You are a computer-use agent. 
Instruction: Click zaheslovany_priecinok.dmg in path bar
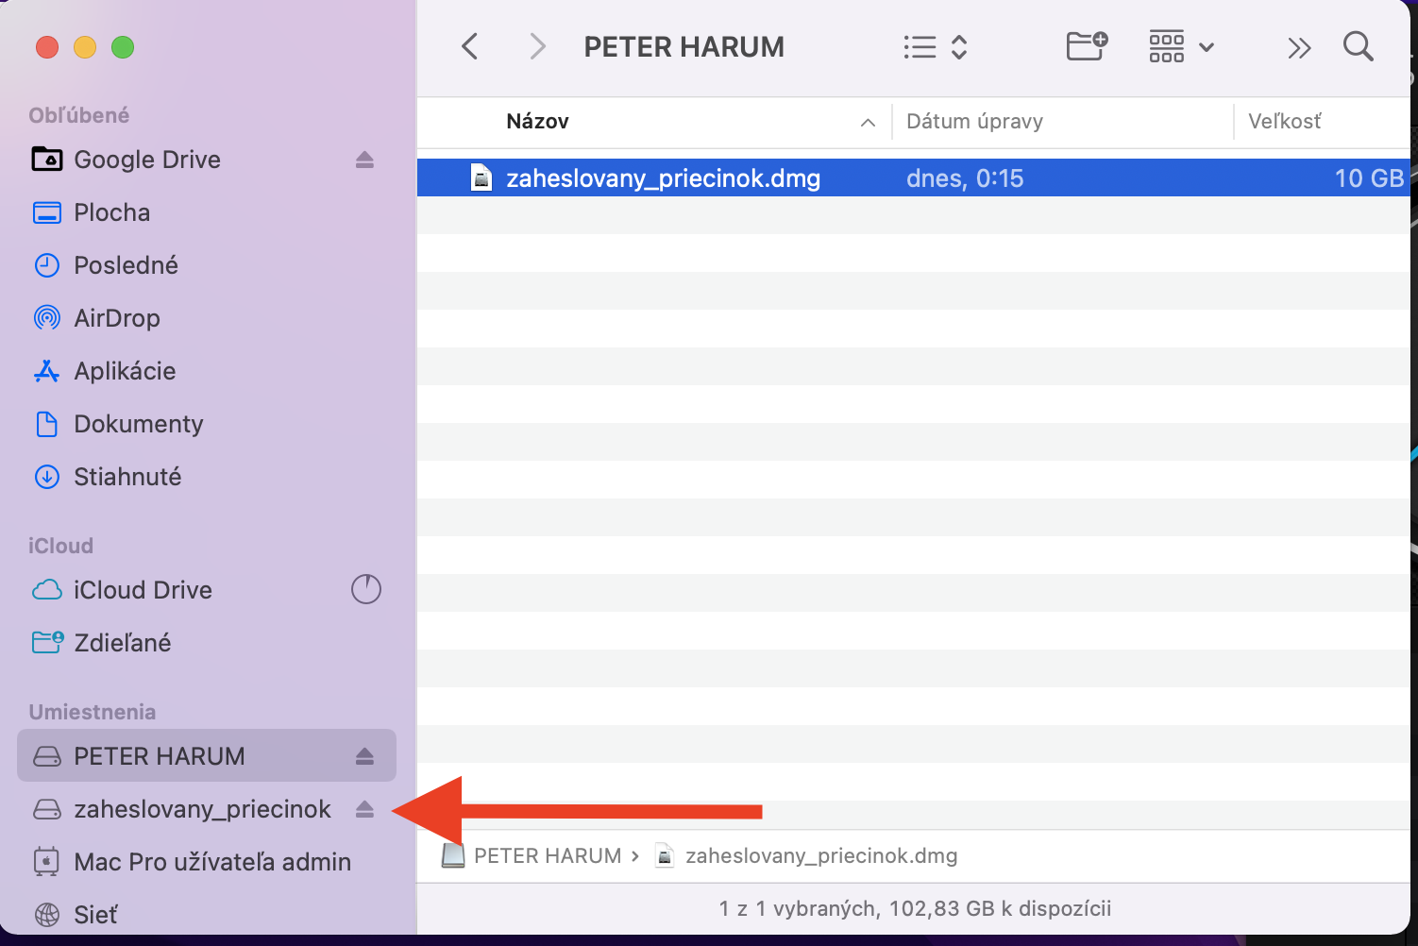[820, 856]
